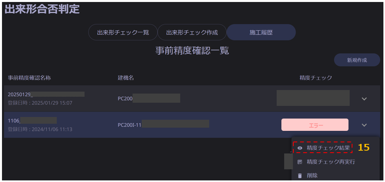Switch to the 出来形チェック作成 tab
This screenshot has width=385, height=182.
coord(192,32)
